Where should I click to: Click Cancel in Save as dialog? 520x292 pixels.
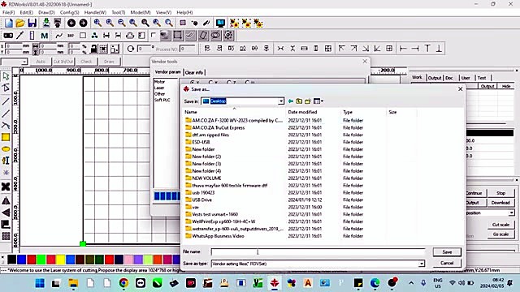pos(447,263)
